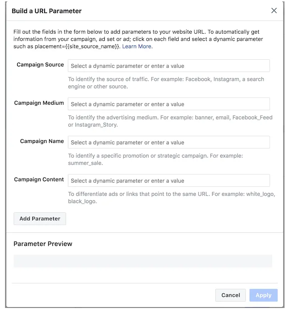The height and width of the screenshot is (313, 290).
Task: Cancel the URL parameter dialog
Action: [x=230, y=295]
